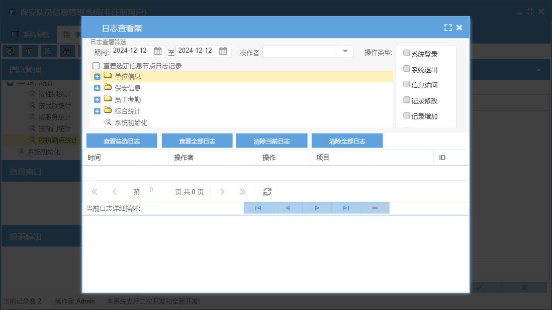The width and height of the screenshot is (552, 310).
Task: Click the delete record minus button
Action: click(375, 208)
